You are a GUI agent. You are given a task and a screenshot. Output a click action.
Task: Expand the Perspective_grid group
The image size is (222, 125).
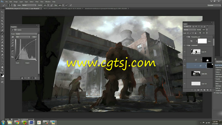pyautogui.click(x=187, y=37)
